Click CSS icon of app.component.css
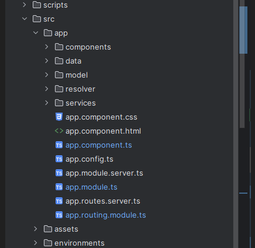The height and width of the screenshot is (248, 255). click(59, 117)
